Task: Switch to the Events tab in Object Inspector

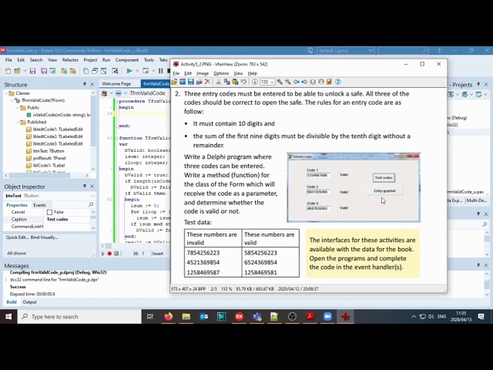Action: 39,205
